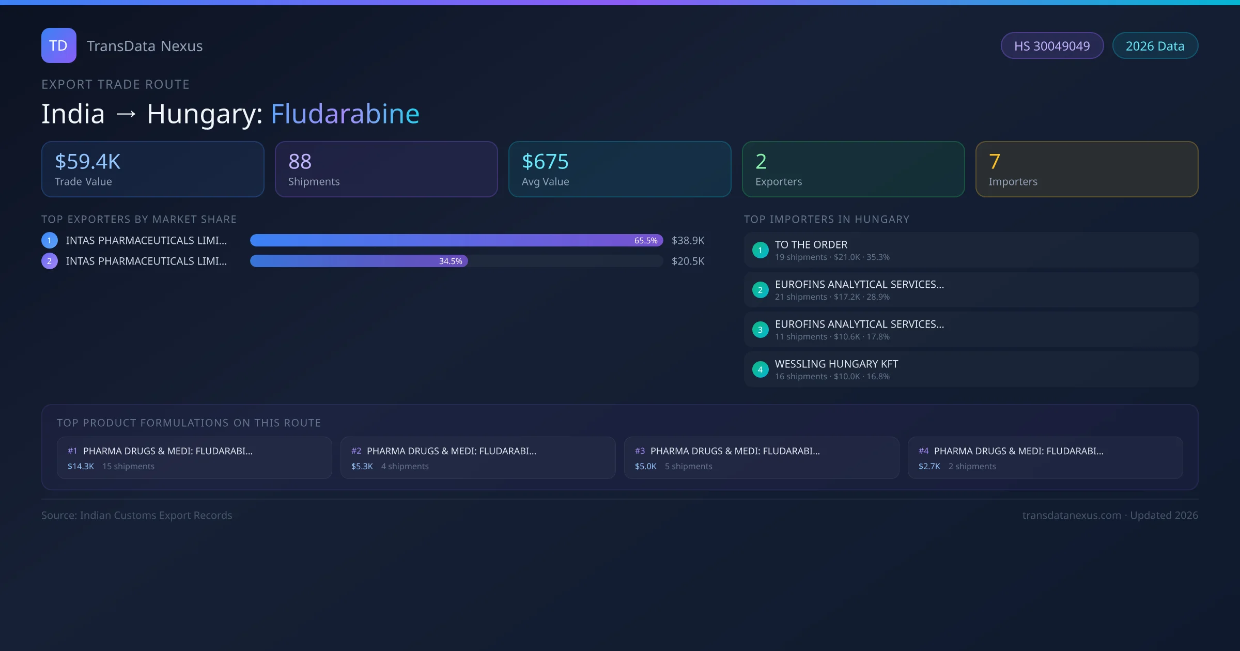Select the $59.4K Trade Value card

coord(152,169)
